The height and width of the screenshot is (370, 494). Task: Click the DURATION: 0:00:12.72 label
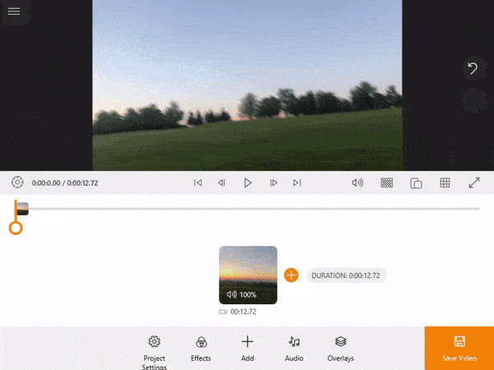click(x=346, y=275)
